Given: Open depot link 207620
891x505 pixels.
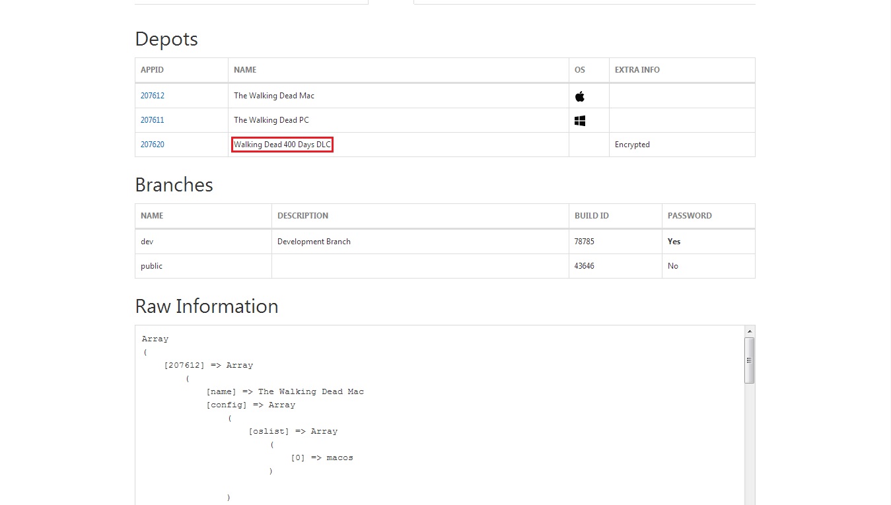Looking at the screenshot, I should point(152,145).
